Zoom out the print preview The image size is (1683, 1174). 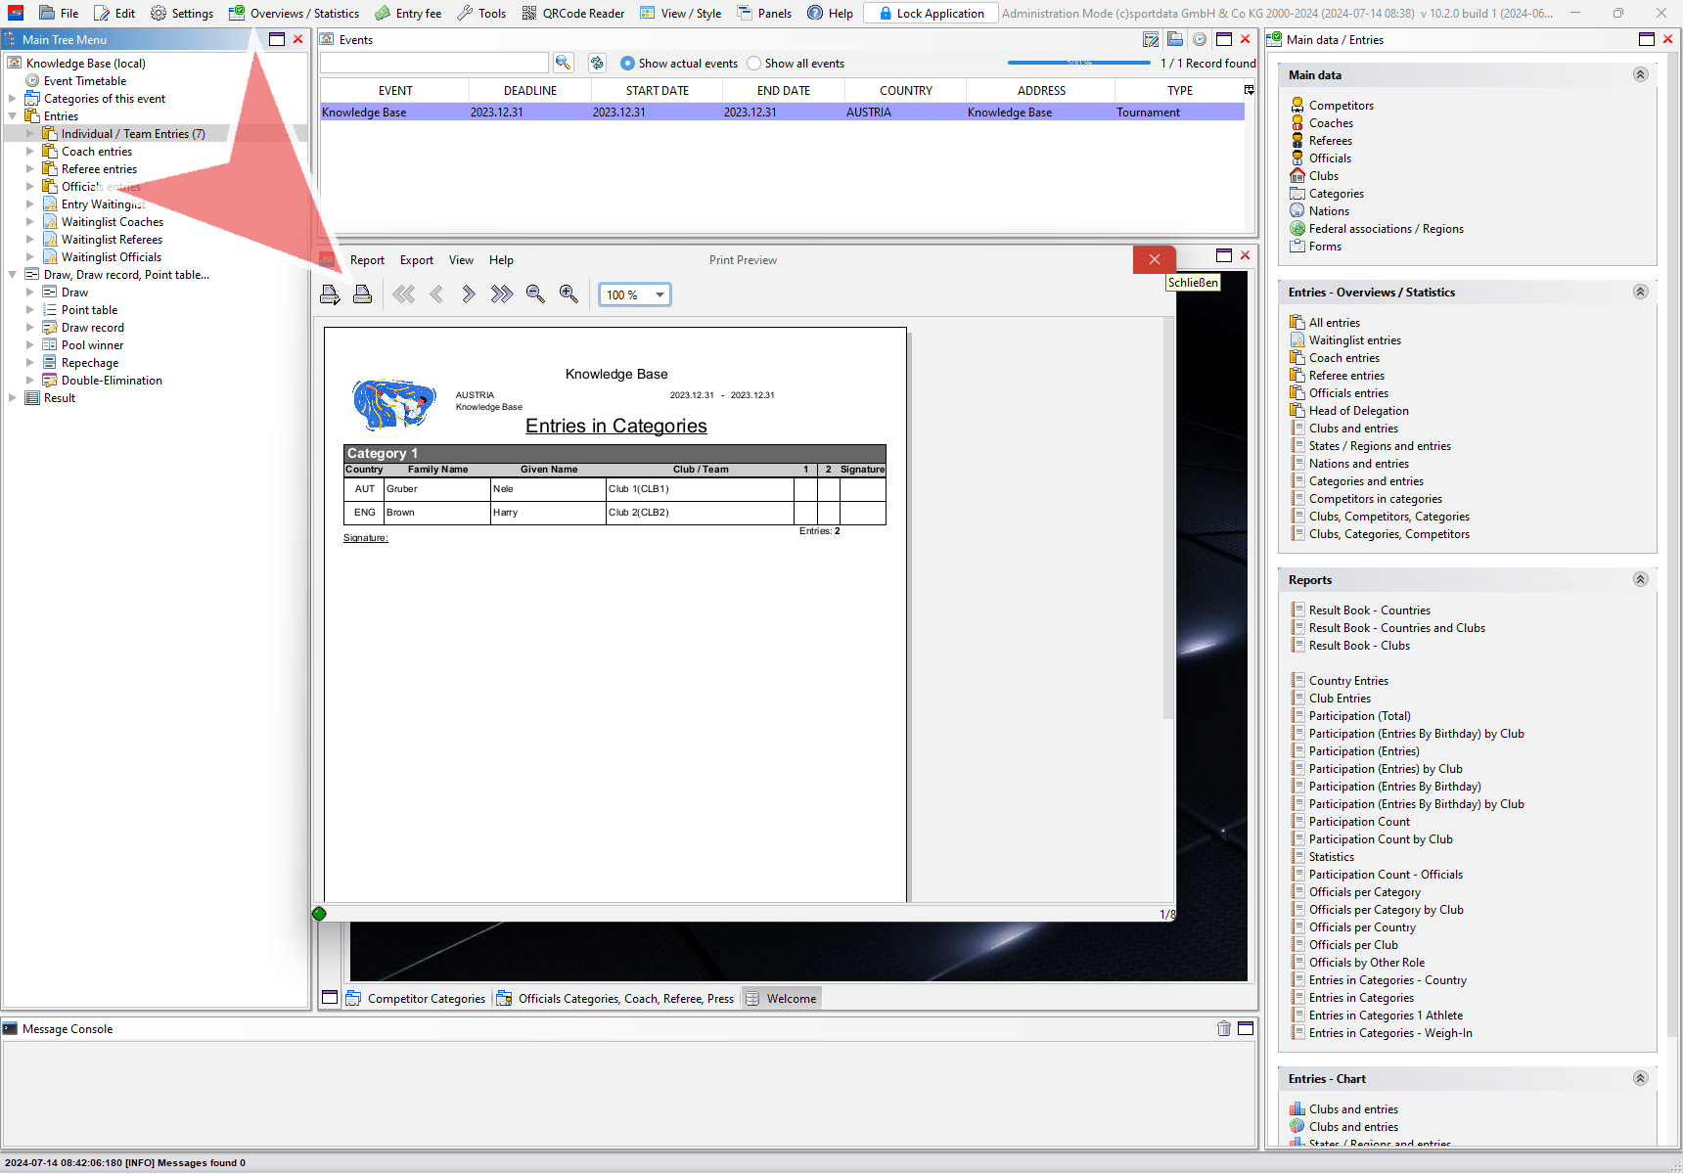coord(535,294)
